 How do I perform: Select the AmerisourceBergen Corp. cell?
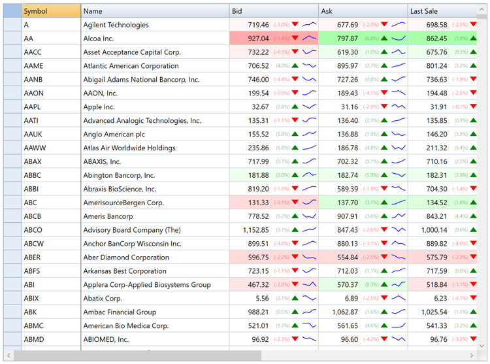(155, 203)
